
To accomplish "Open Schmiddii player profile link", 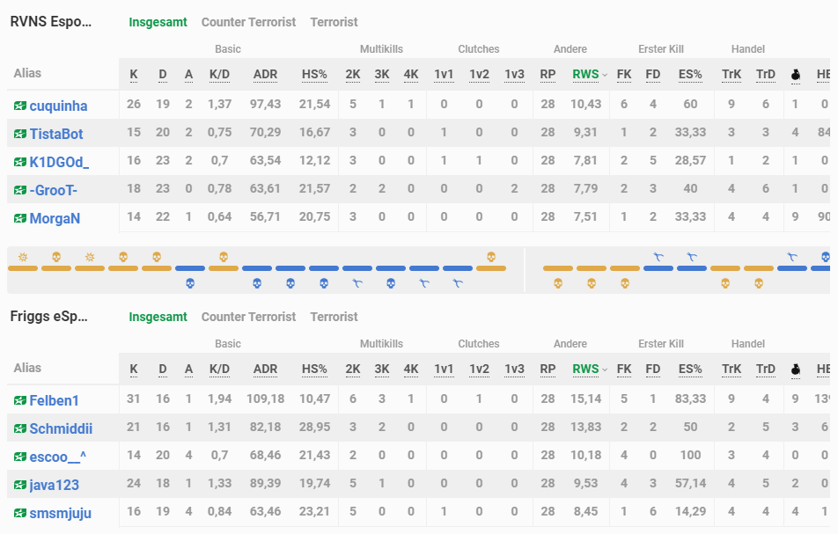I will [61, 428].
